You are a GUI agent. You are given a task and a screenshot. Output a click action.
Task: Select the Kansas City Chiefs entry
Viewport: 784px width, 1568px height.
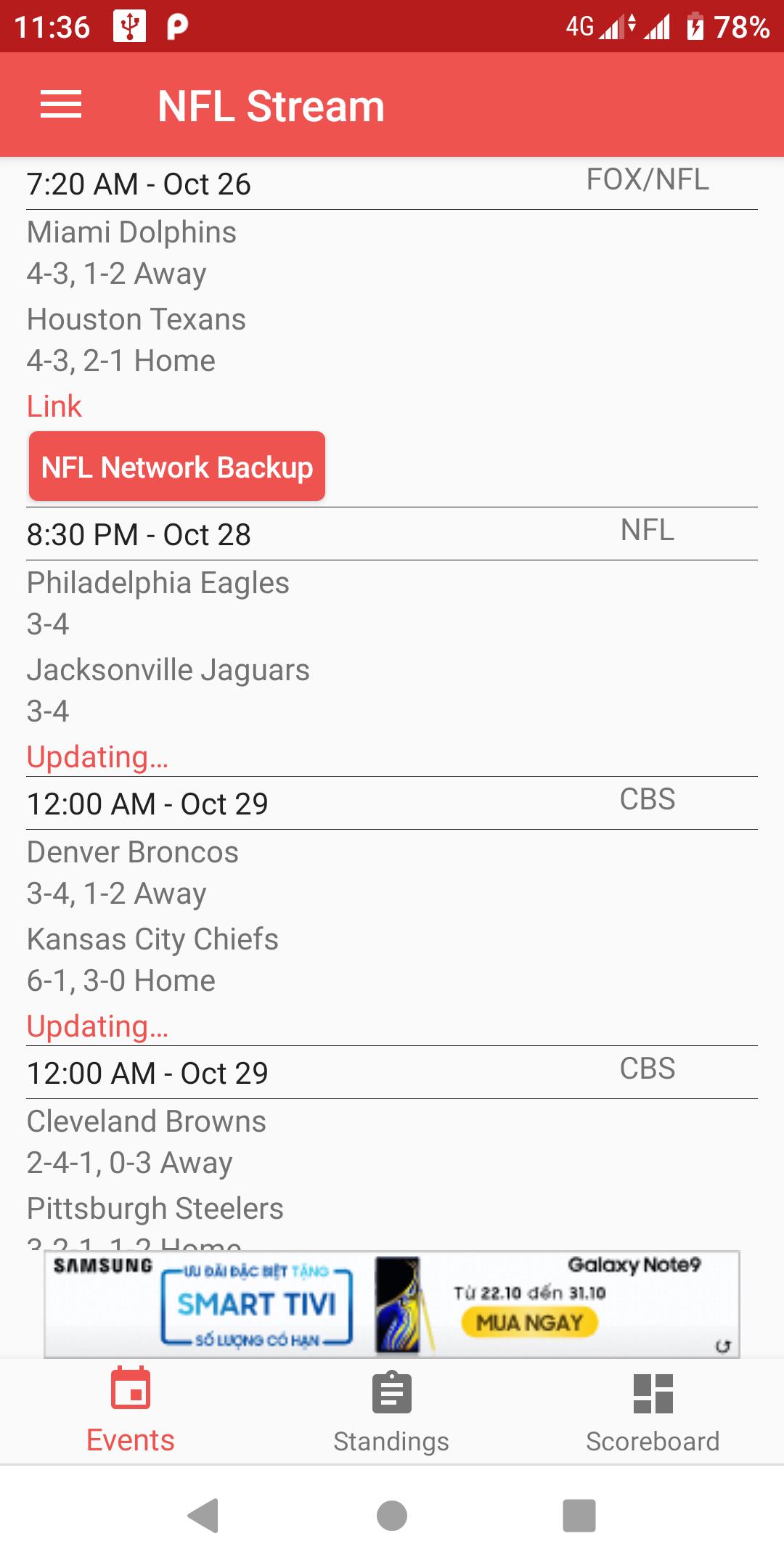[152, 939]
